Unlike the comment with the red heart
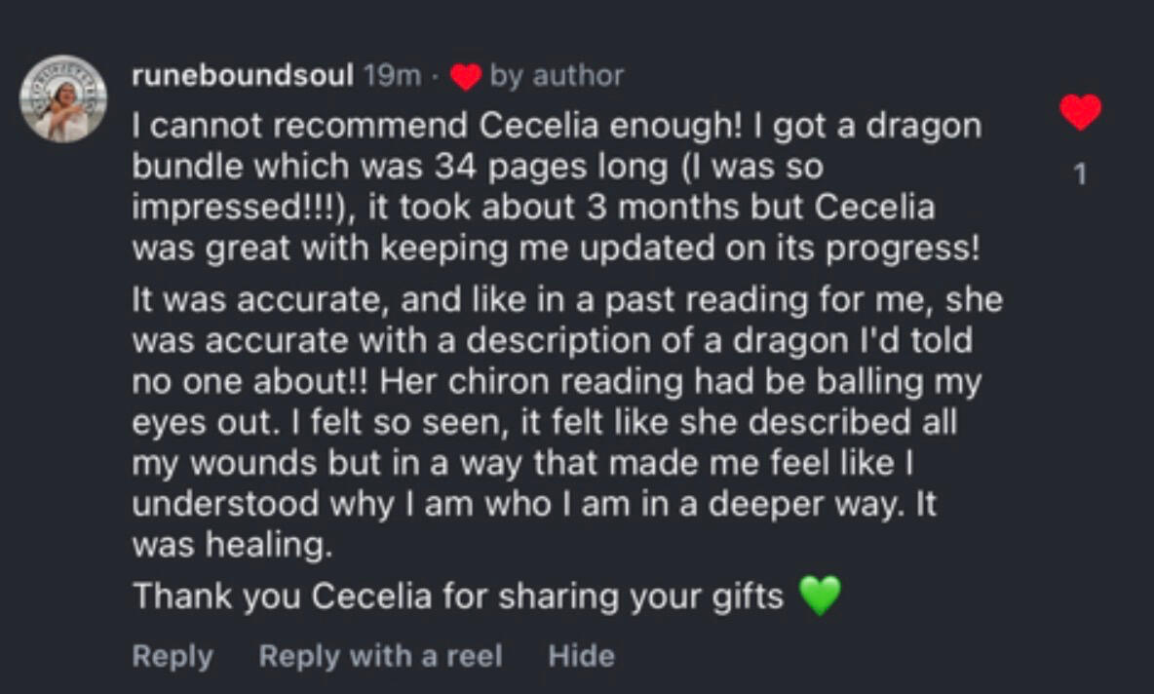The height and width of the screenshot is (694, 1154). click(x=1080, y=113)
